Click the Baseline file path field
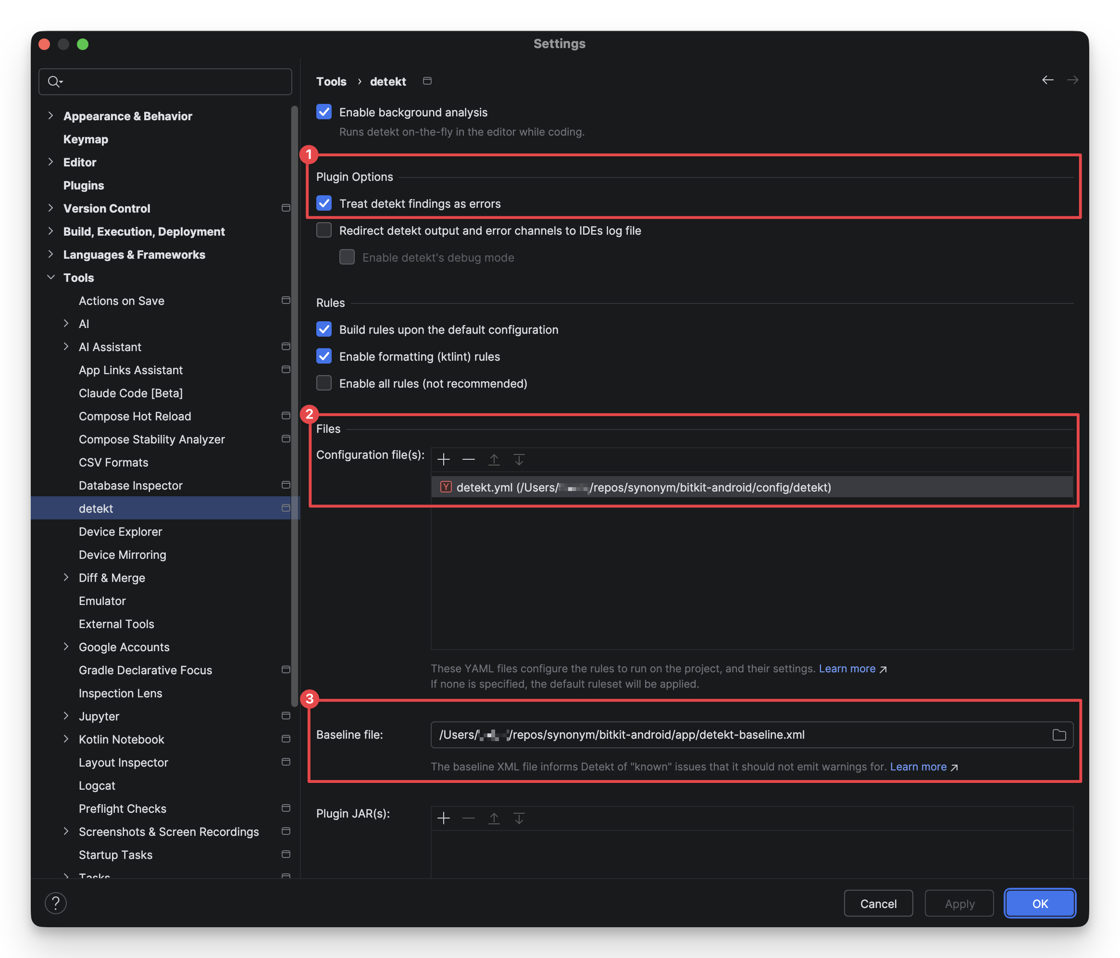The width and height of the screenshot is (1120, 958). (752, 734)
